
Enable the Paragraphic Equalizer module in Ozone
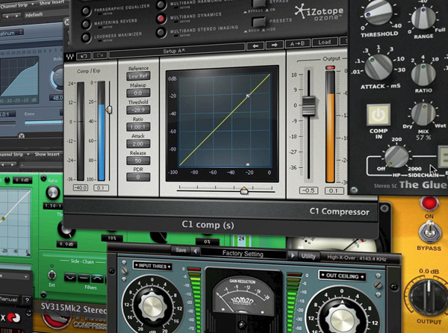click(86, 11)
